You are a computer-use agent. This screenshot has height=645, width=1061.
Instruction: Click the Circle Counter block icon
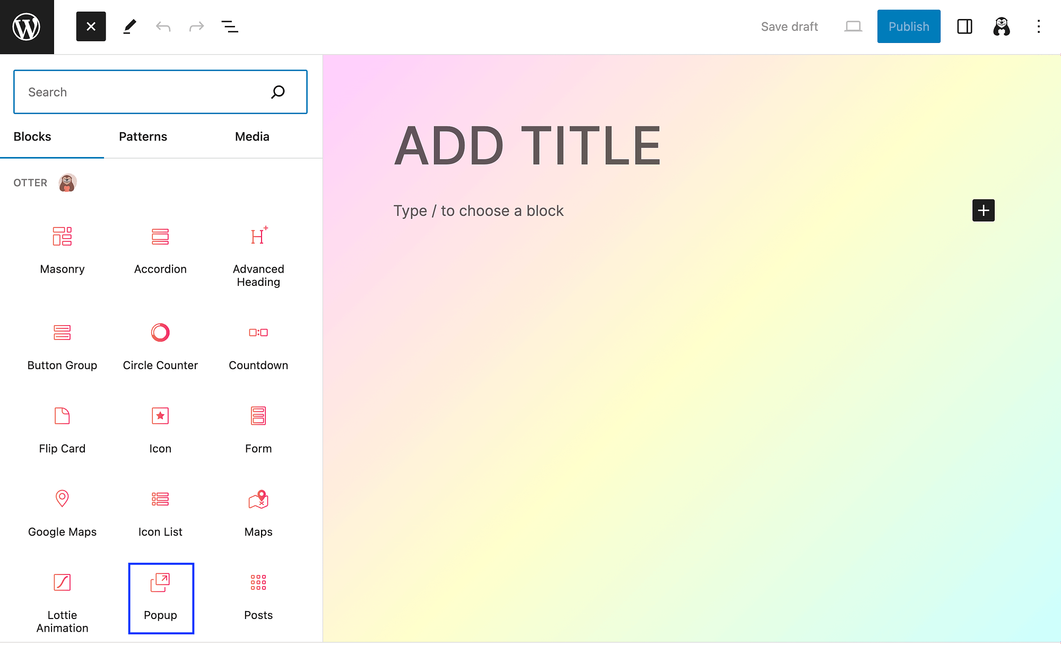[161, 331]
